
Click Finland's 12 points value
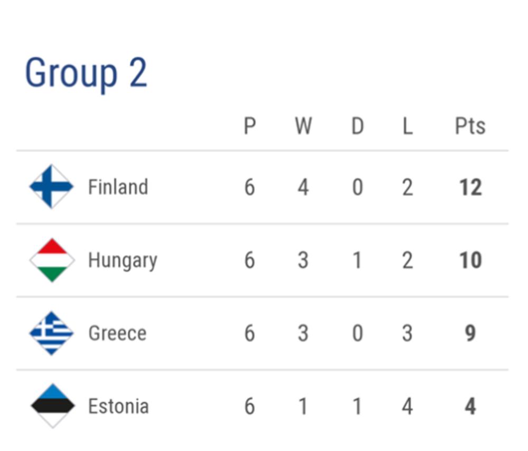point(470,187)
